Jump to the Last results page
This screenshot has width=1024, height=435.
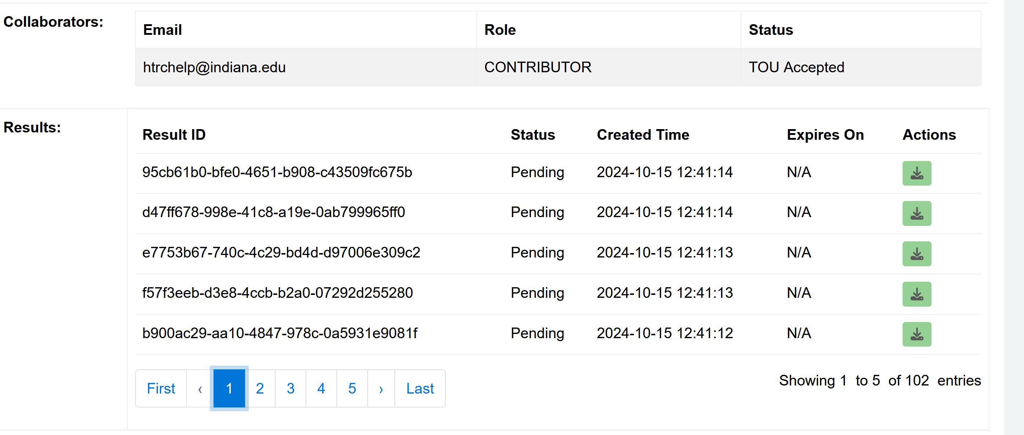pos(419,388)
